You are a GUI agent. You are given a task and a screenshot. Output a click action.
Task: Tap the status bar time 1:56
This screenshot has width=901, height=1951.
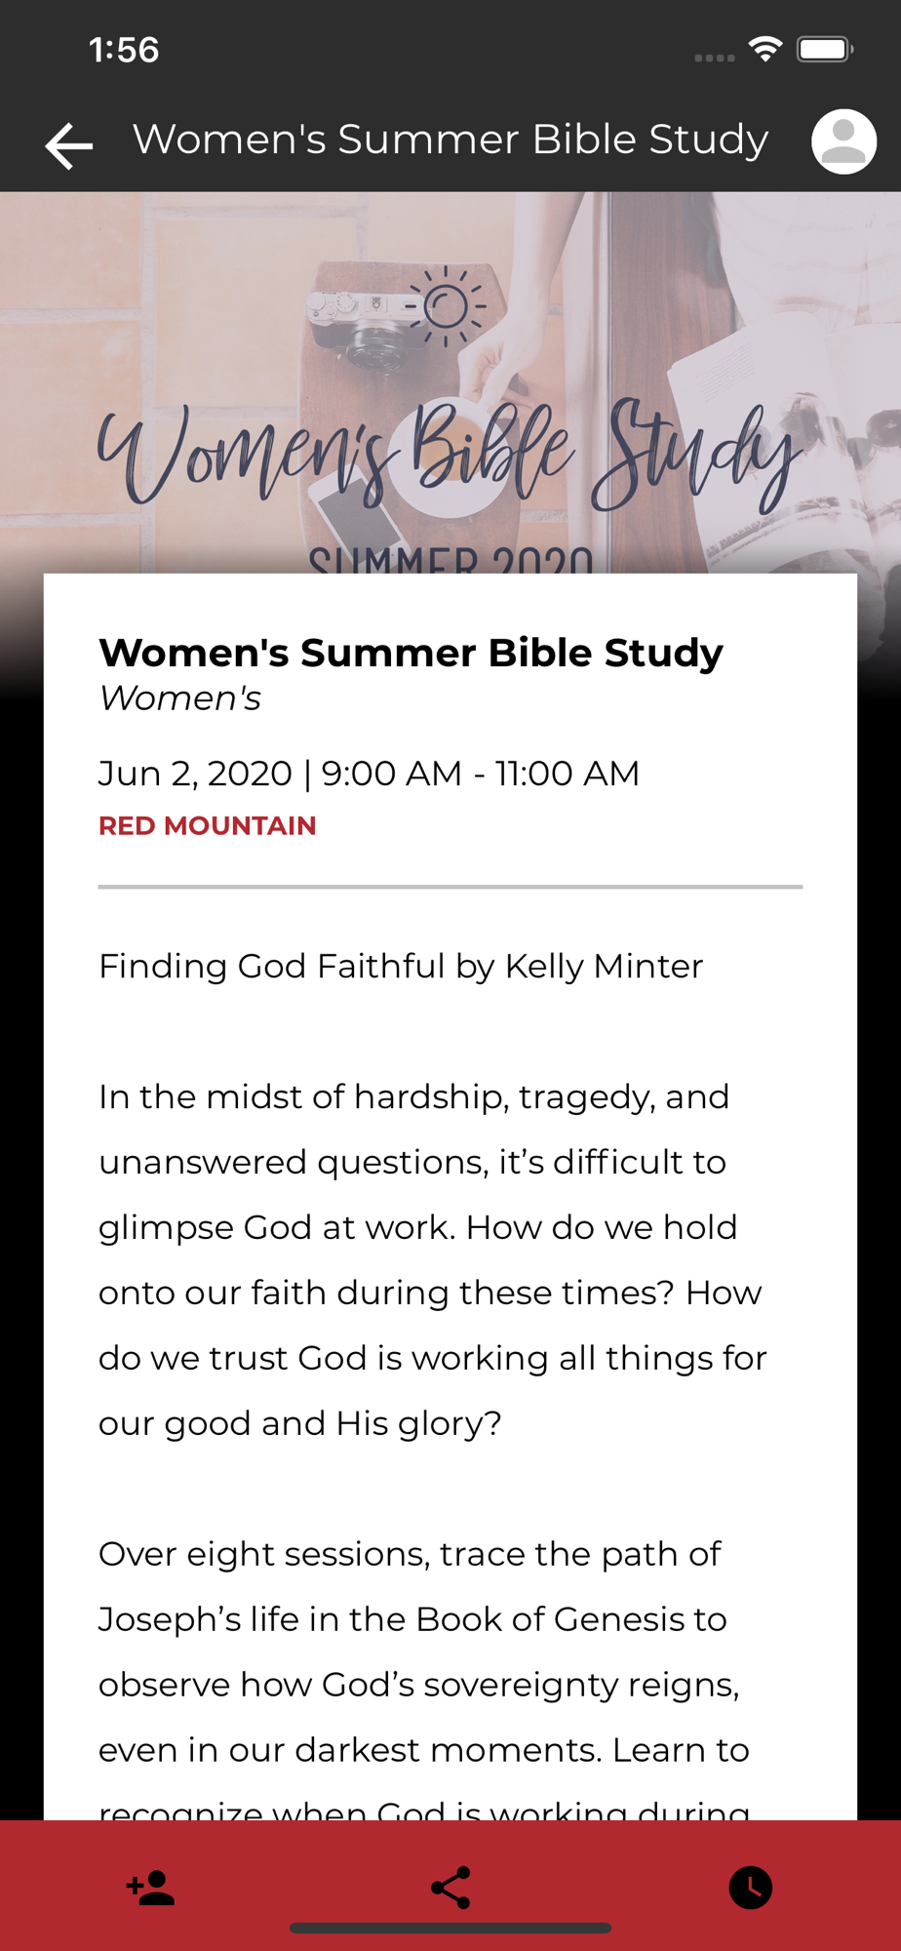point(124,50)
